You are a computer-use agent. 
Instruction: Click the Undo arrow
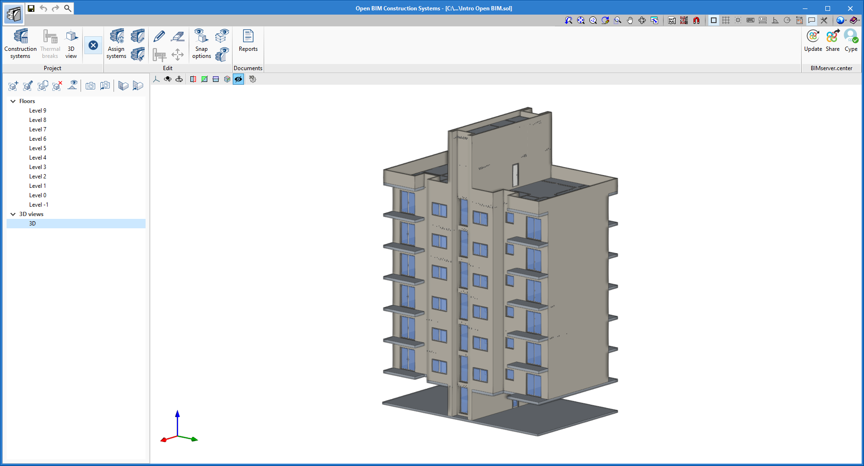click(x=43, y=8)
